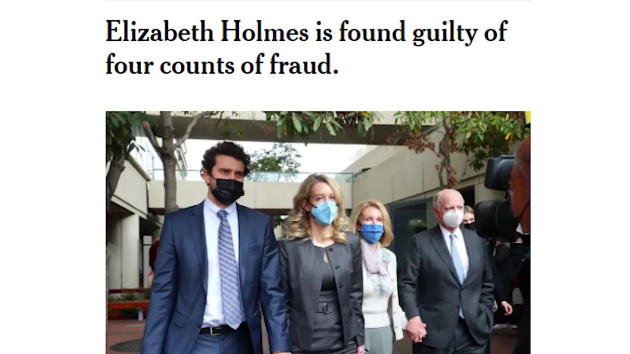Click the black face mask on the man
This screenshot has width=630, height=354.
click(227, 191)
